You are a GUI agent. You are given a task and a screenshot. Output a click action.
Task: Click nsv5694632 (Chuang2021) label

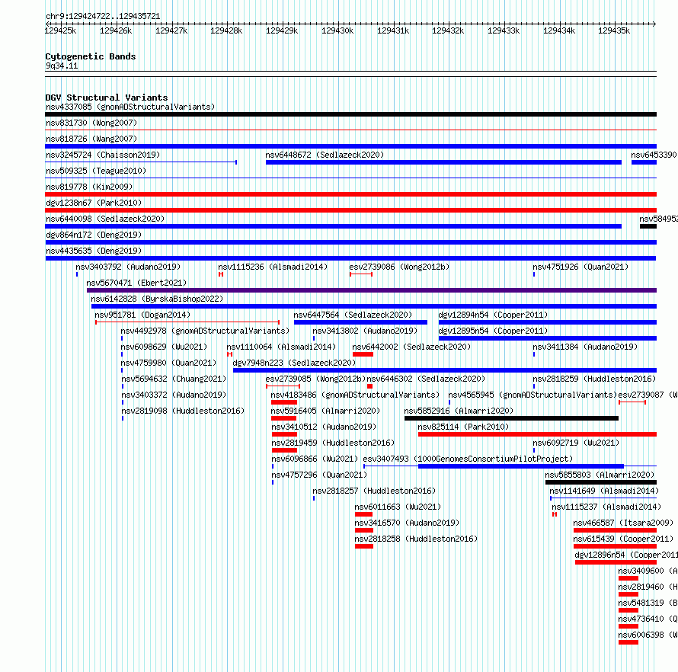click(x=174, y=379)
